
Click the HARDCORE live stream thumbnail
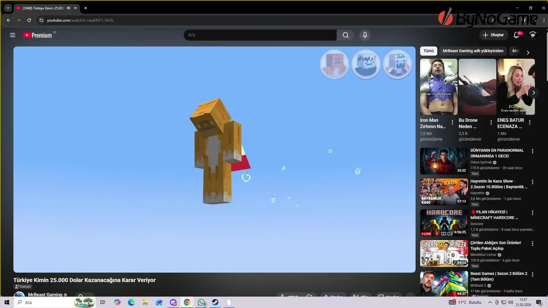[x=444, y=222]
